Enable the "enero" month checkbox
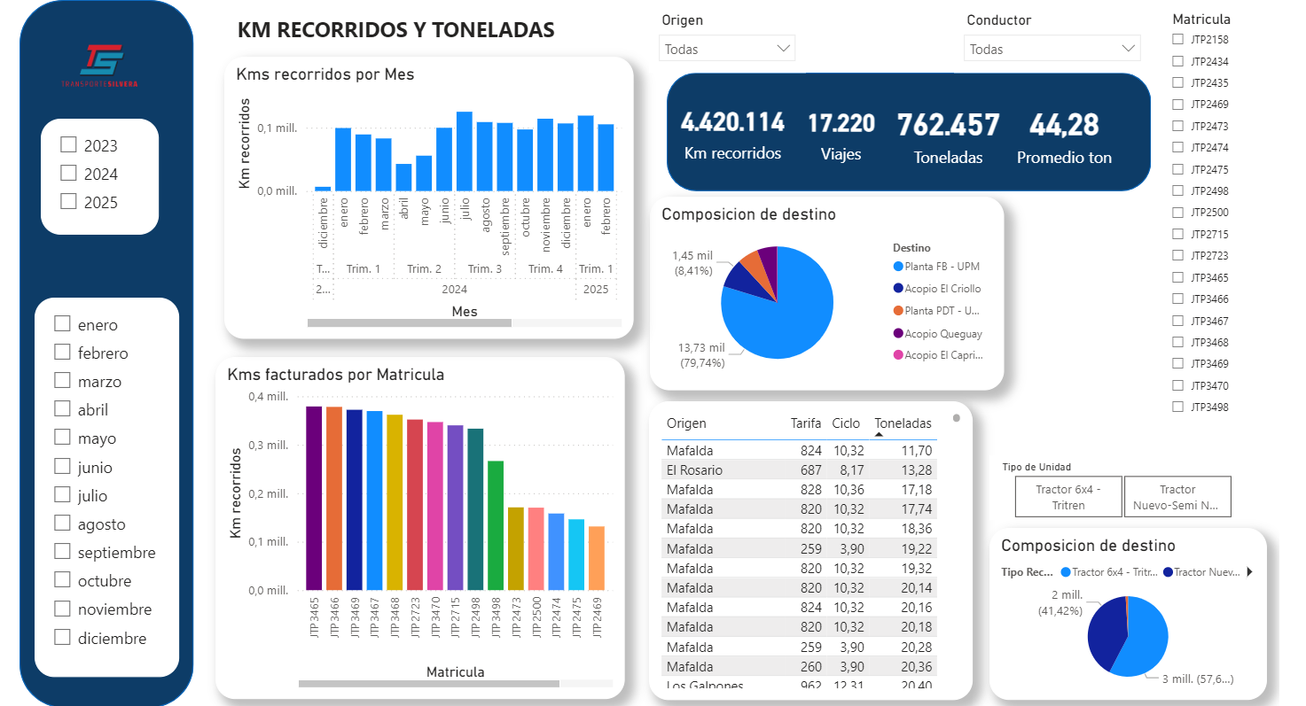This screenshot has width=1306, height=706. 62,323
